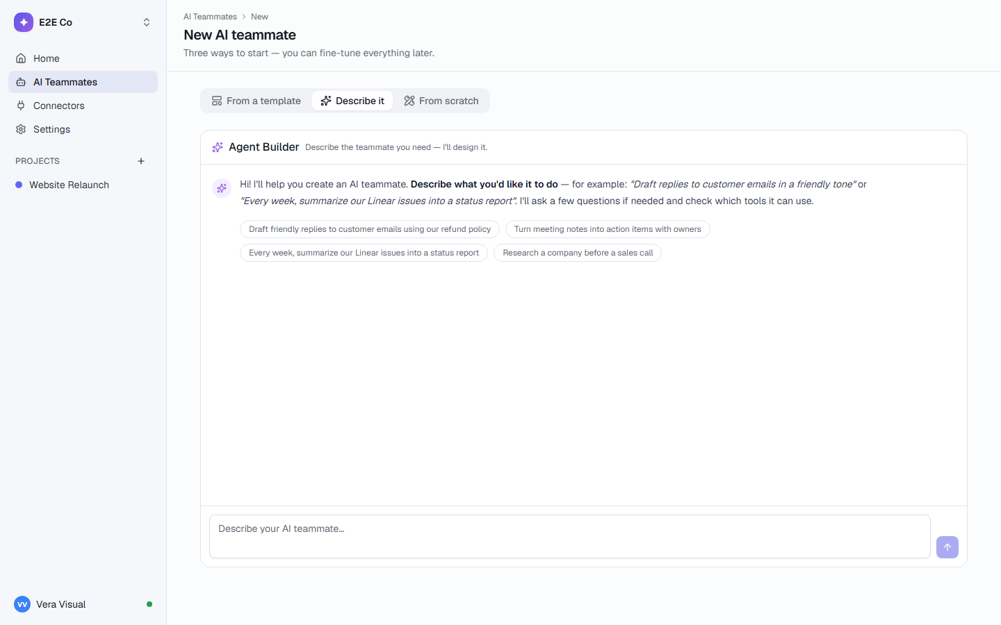
Task: Click the Vera Visual user name
Action: [61, 604]
